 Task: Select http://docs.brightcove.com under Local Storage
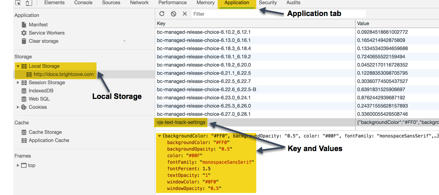(63, 74)
